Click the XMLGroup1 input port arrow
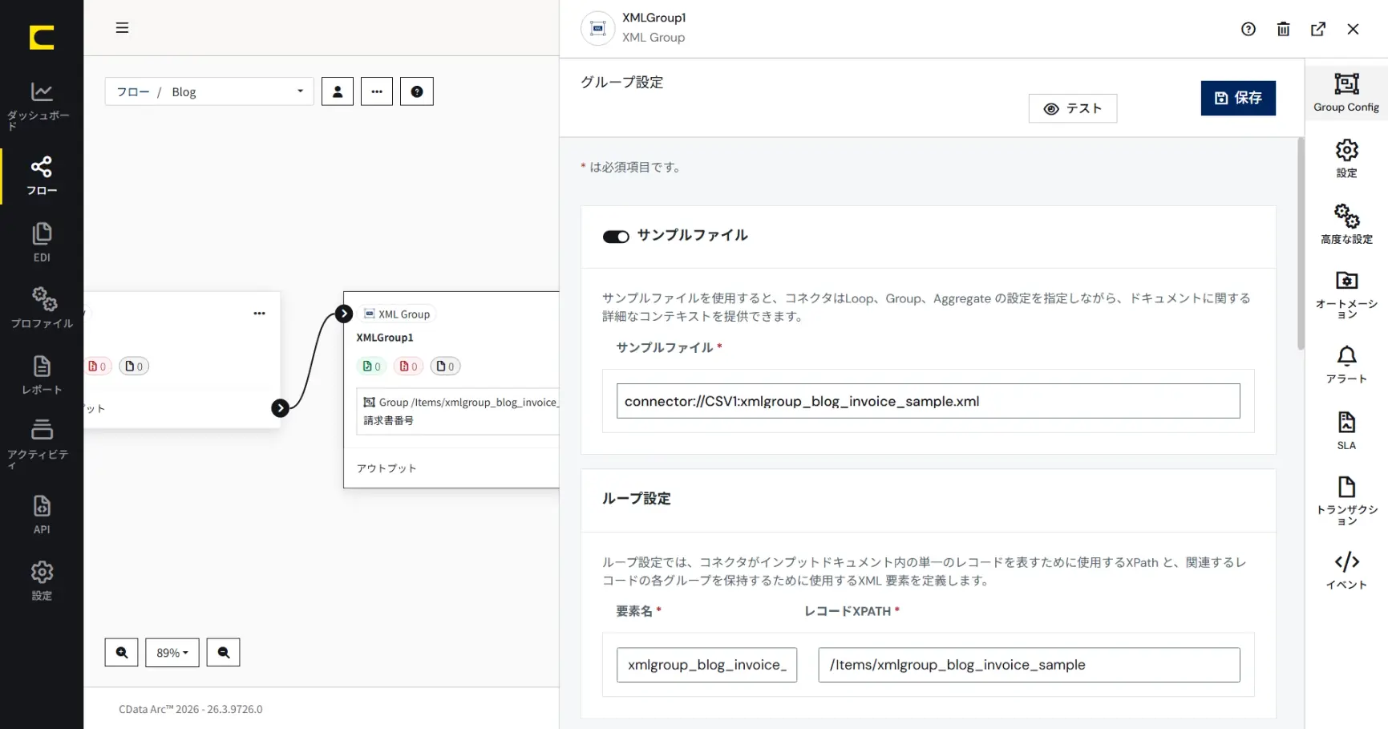The height and width of the screenshot is (729, 1388). (x=344, y=314)
